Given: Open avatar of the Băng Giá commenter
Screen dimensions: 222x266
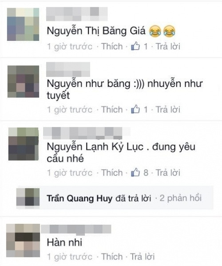Looking at the screenshot, I should pos(23,24).
